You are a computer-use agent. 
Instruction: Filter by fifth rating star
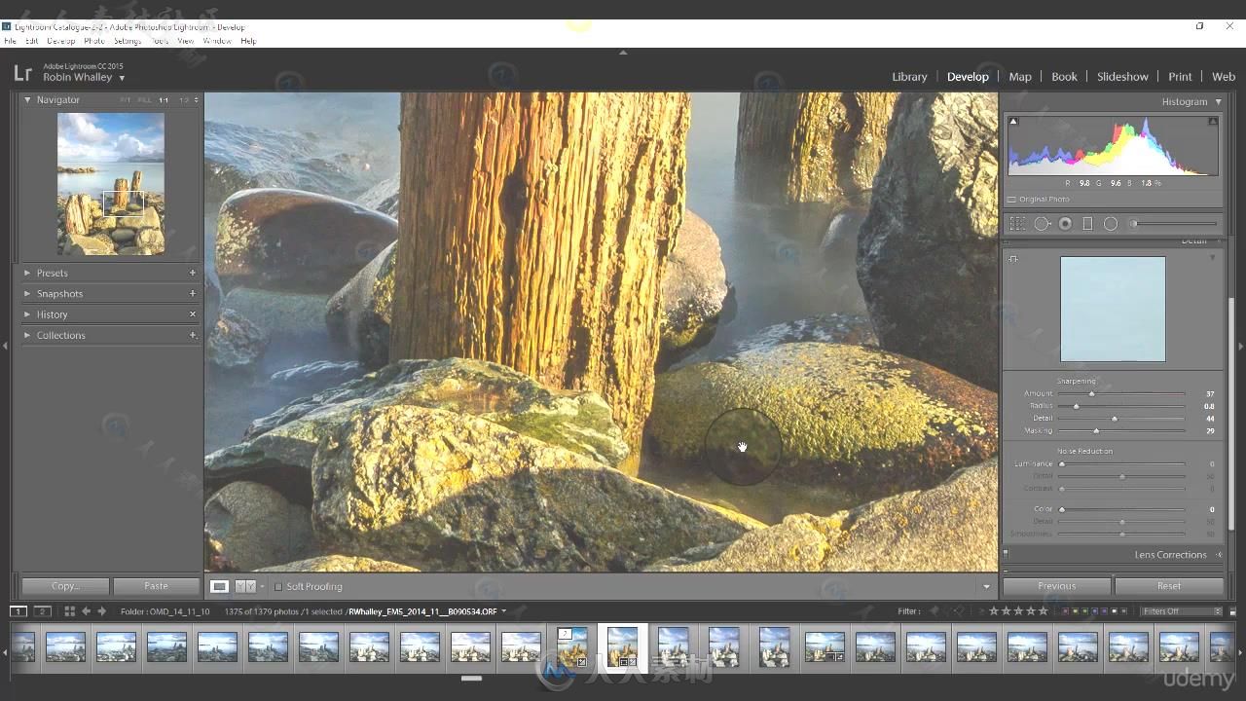[1044, 611]
